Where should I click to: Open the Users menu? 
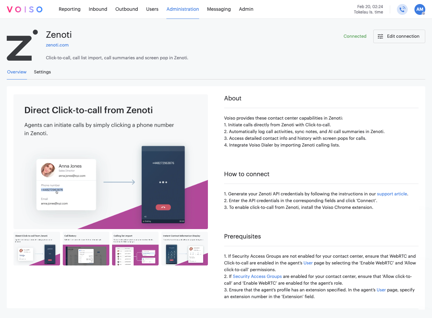tap(152, 9)
